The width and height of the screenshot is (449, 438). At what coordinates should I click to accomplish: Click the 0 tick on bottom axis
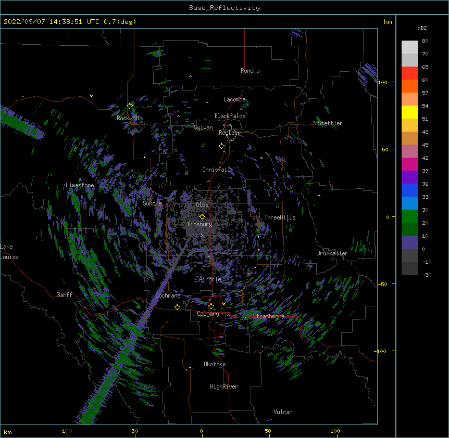(201, 431)
